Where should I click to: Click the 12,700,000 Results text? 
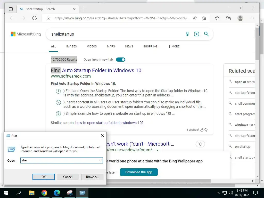click(x=64, y=60)
